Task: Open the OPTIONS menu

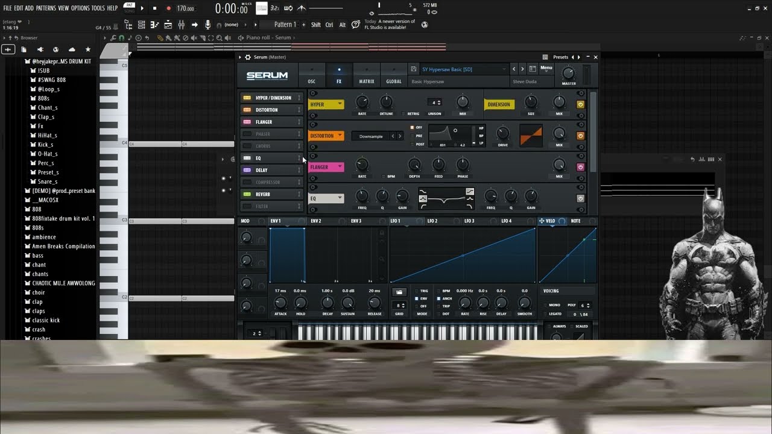Action: coord(80,8)
